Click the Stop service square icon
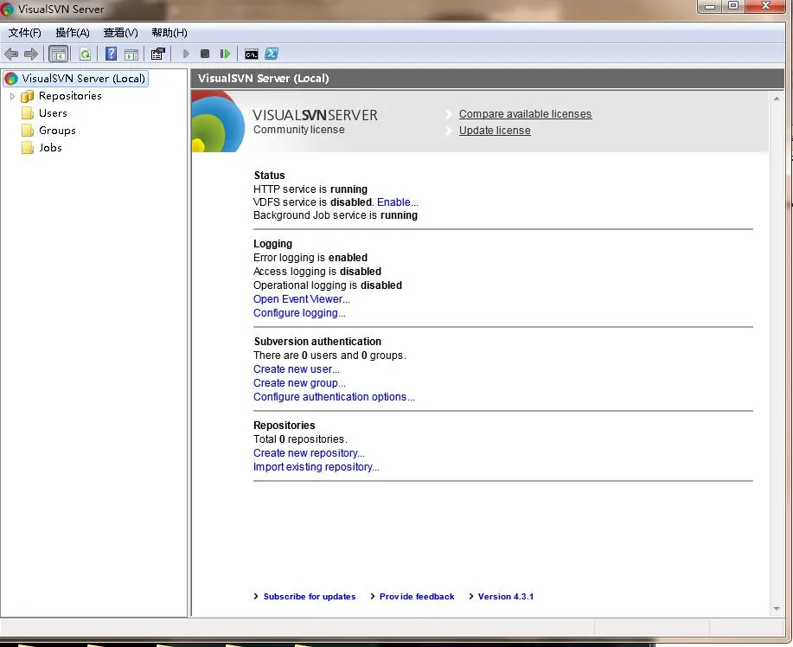793x647 pixels. (205, 54)
